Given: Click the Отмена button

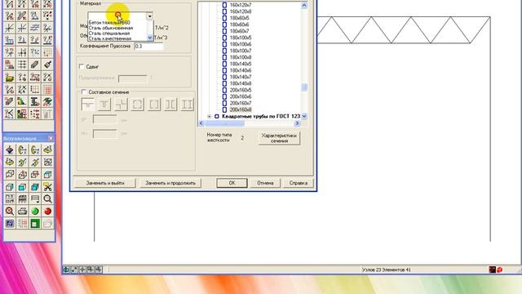Looking at the screenshot, I should [x=265, y=183].
